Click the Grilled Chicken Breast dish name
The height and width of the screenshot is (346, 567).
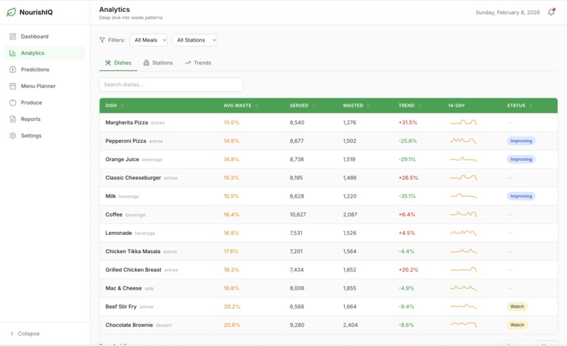click(133, 270)
